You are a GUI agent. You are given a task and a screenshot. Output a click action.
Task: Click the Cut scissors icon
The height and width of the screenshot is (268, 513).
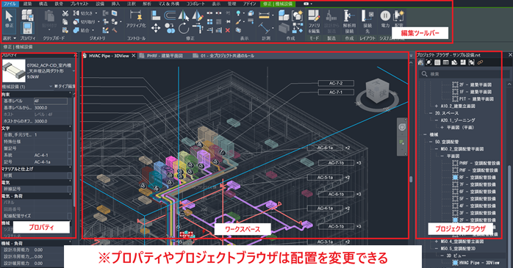point(65,13)
